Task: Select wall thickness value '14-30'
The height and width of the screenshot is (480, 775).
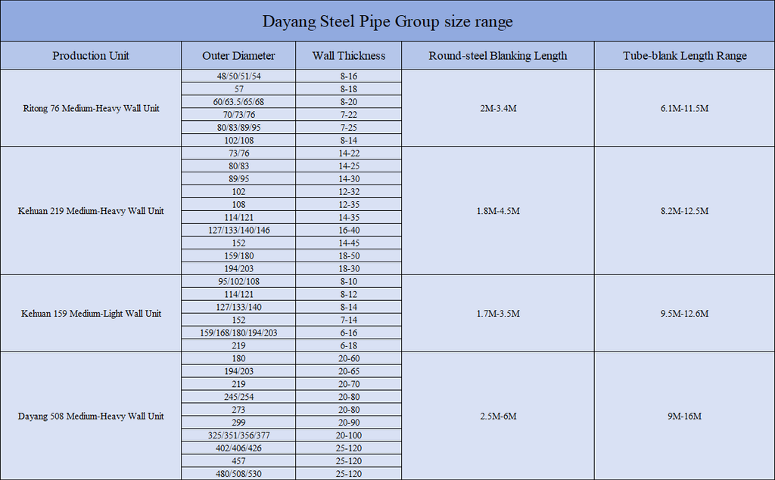Action: point(349,178)
